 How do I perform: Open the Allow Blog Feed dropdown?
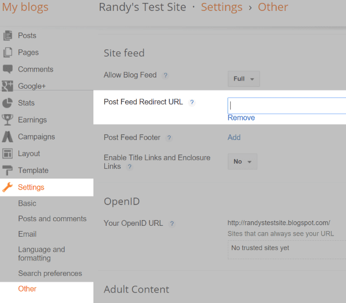pyautogui.click(x=243, y=79)
